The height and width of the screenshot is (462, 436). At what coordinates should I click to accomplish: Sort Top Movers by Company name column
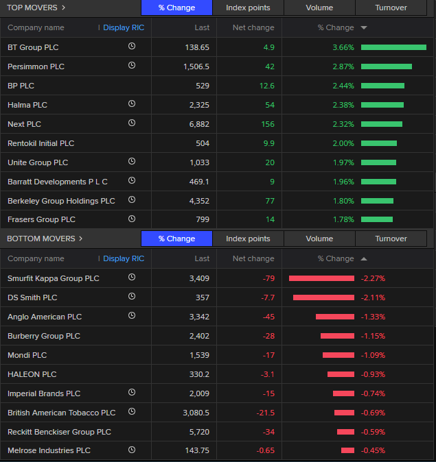point(36,27)
